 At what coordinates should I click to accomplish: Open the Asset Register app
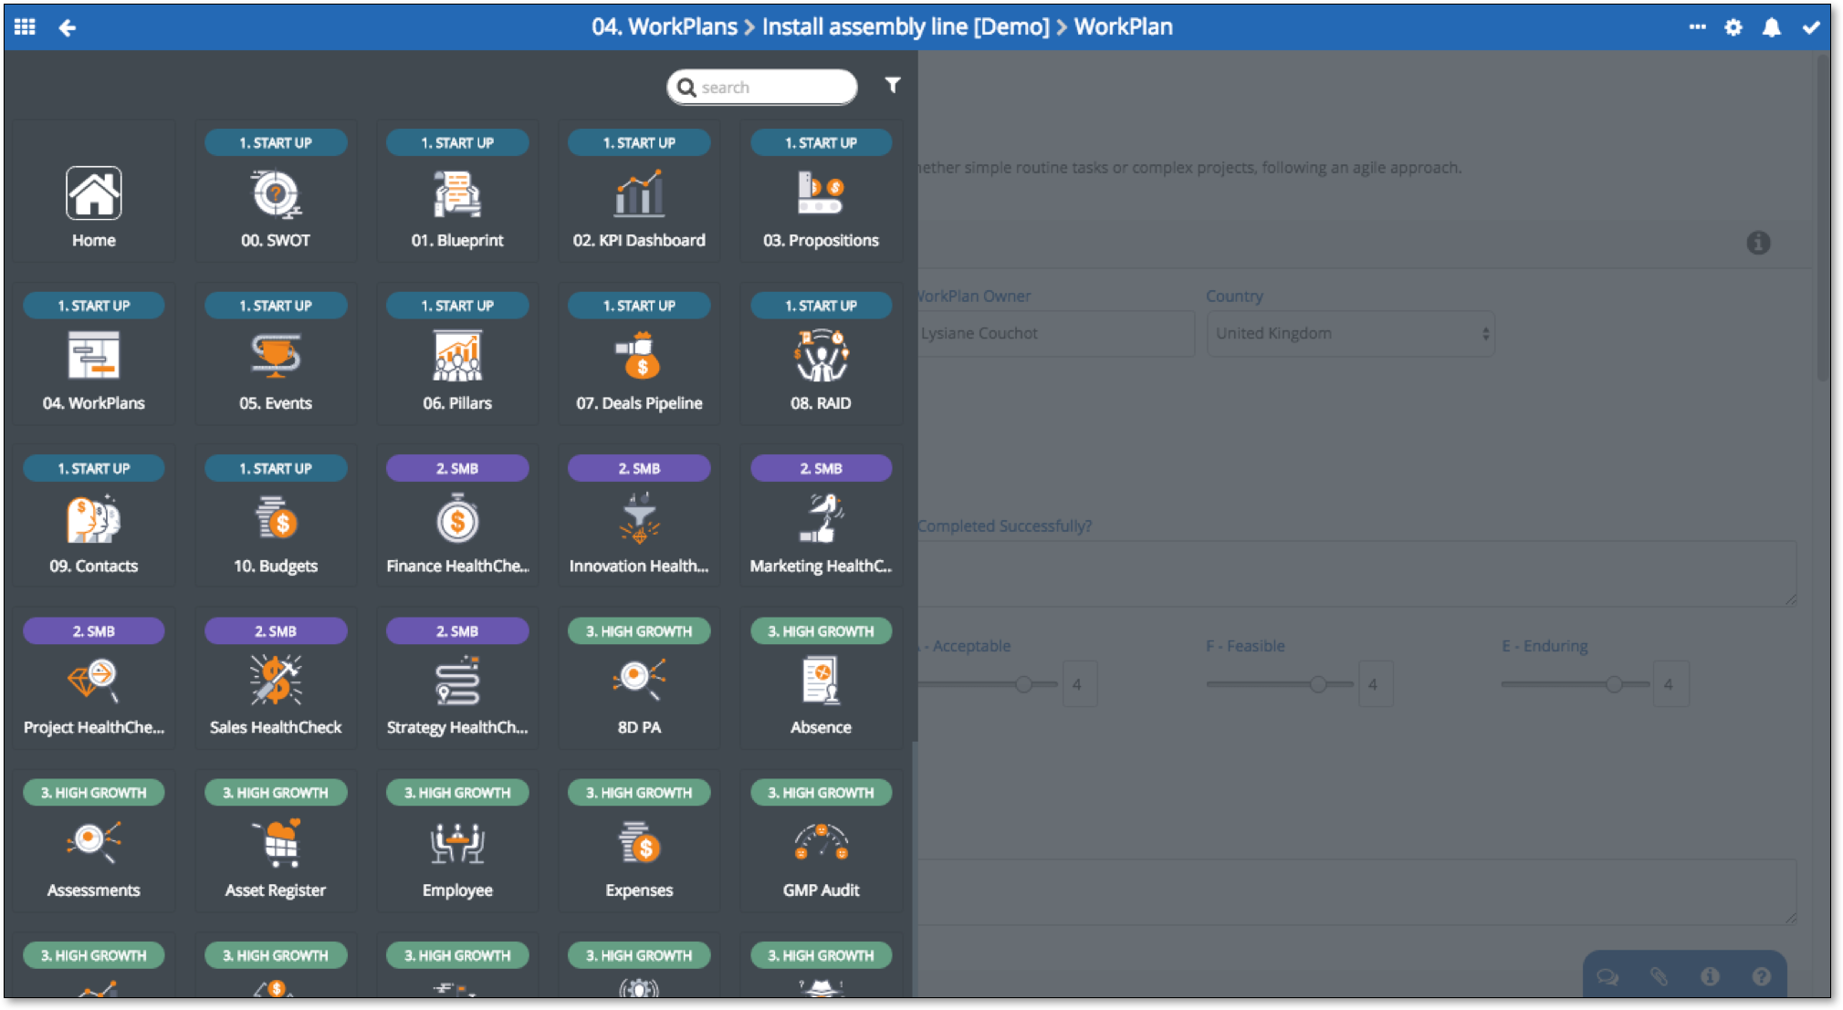click(x=276, y=841)
